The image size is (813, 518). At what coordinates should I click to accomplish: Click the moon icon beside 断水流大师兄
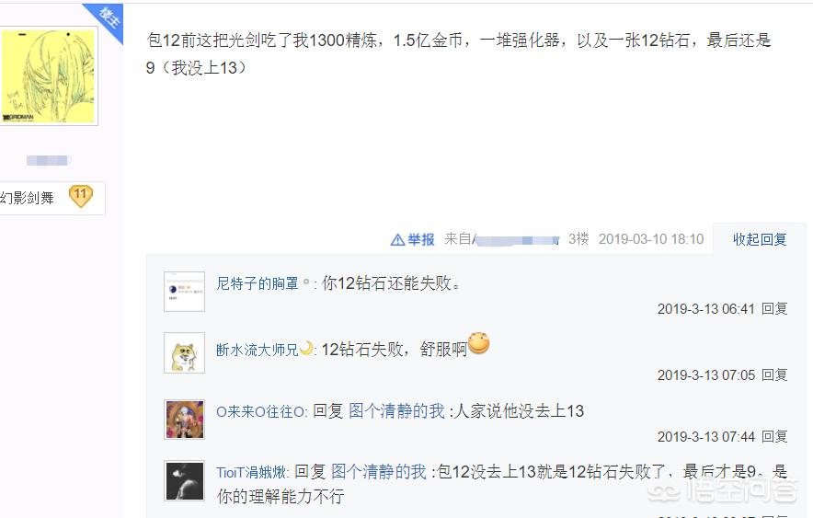pyautogui.click(x=306, y=348)
